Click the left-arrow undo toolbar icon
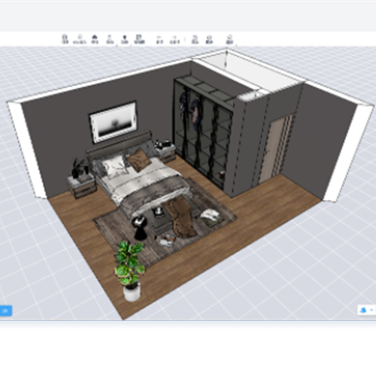Screen dimensions: 376x376 (159, 40)
